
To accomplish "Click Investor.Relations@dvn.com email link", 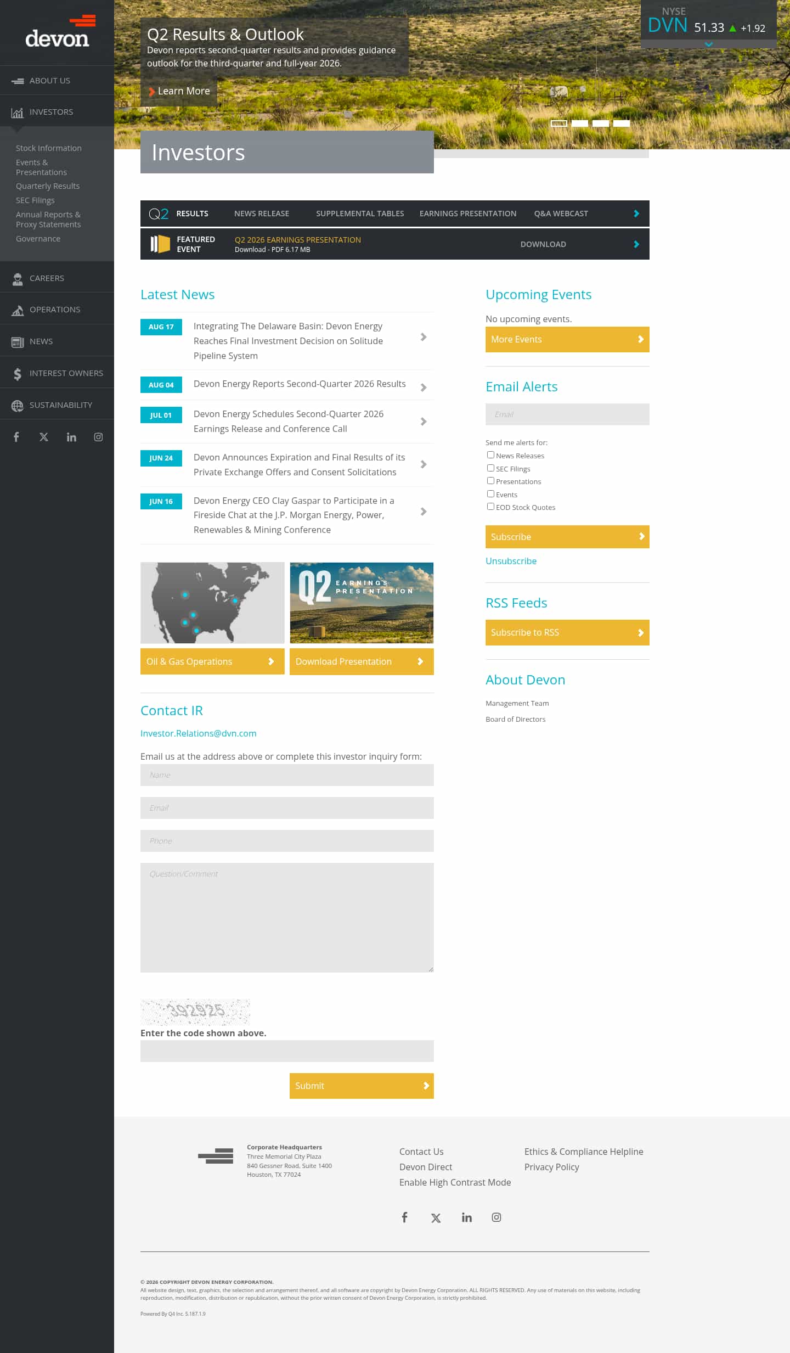I will point(198,733).
